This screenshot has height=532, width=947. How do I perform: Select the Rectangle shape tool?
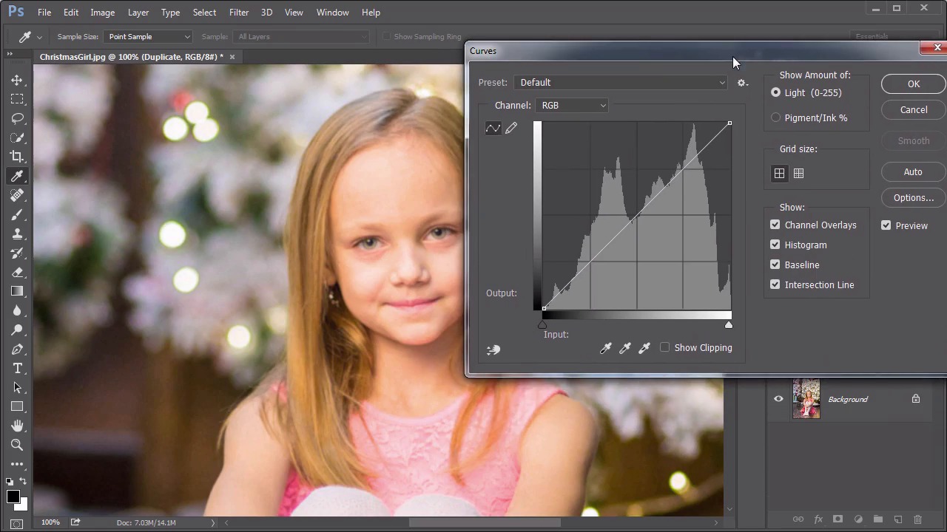17,406
